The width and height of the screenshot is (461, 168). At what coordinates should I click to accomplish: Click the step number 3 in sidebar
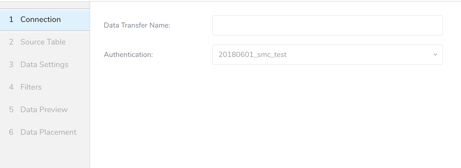[11, 65]
